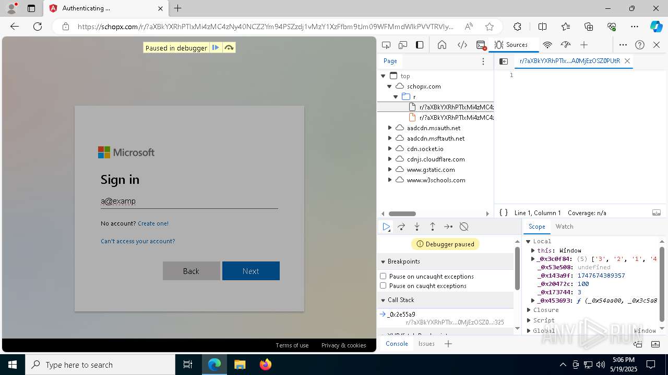
Task: Add more tools to DevTools bar
Action: (584, 45)
